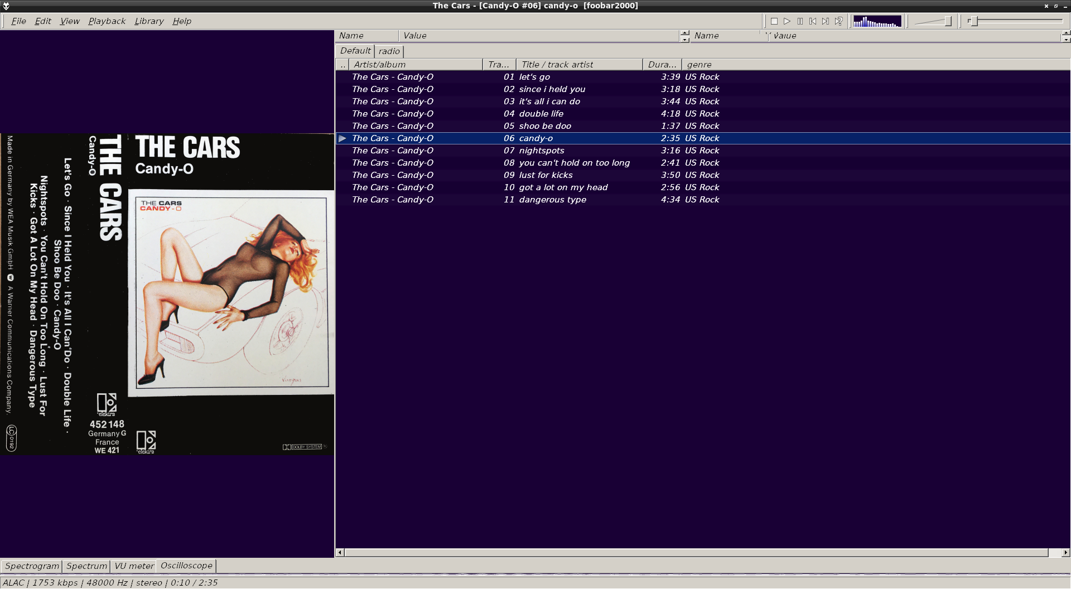Sort by Title / track artist header
This screenshot has width=1071, height=589.
point(580,65)
